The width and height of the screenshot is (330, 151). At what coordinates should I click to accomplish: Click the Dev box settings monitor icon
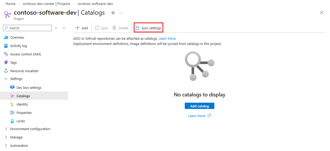(x=12, y=88)
